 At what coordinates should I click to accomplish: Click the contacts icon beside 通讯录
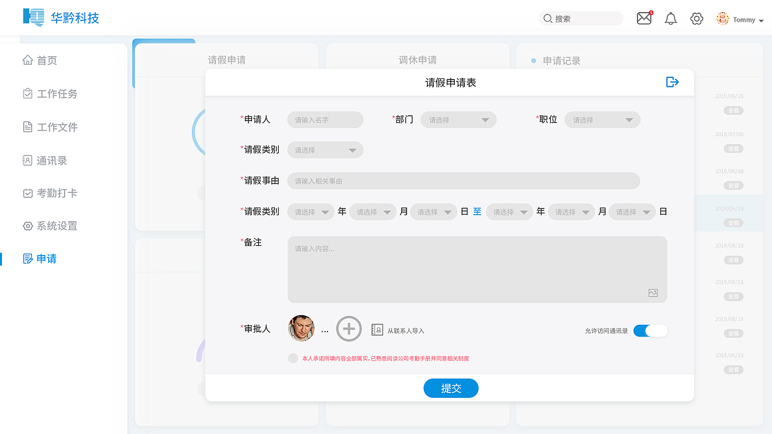[x=28, y=160]
